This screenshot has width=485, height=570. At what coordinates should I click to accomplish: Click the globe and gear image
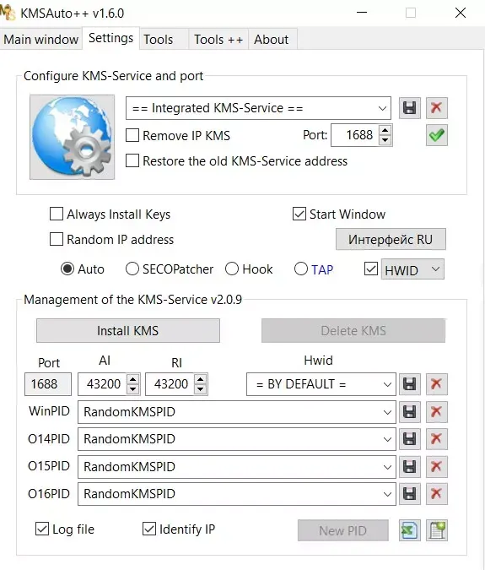72,137
